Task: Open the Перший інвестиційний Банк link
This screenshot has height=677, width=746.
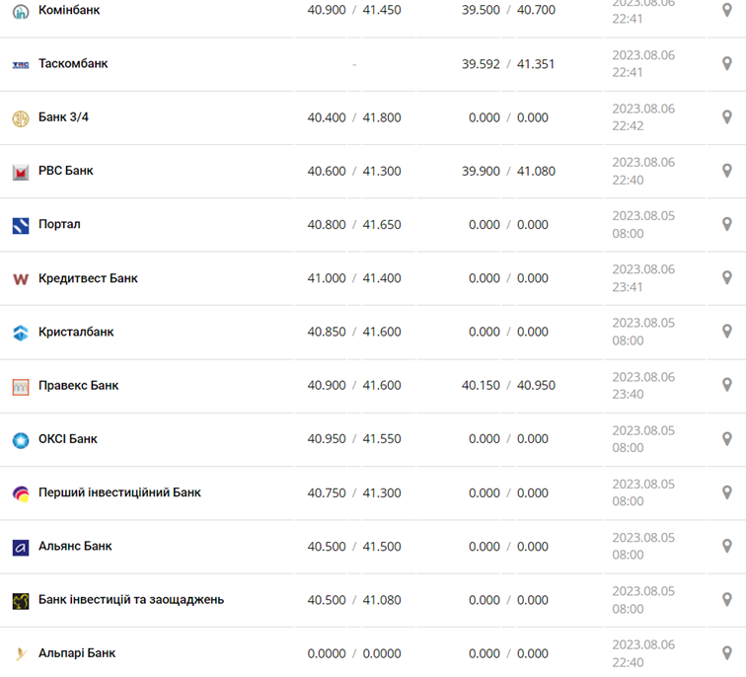Action: click(x=119, y=492)
